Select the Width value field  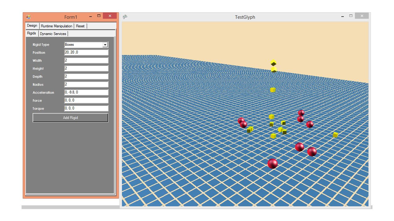[x=86, y=60]
